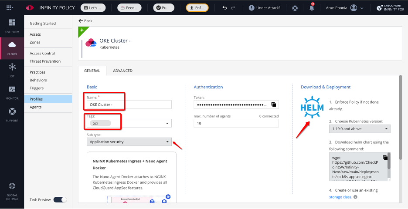Open Triggers in side menu
Image resolution: width=408 pixels, height=209 pixels.
[x=37, y=88]
